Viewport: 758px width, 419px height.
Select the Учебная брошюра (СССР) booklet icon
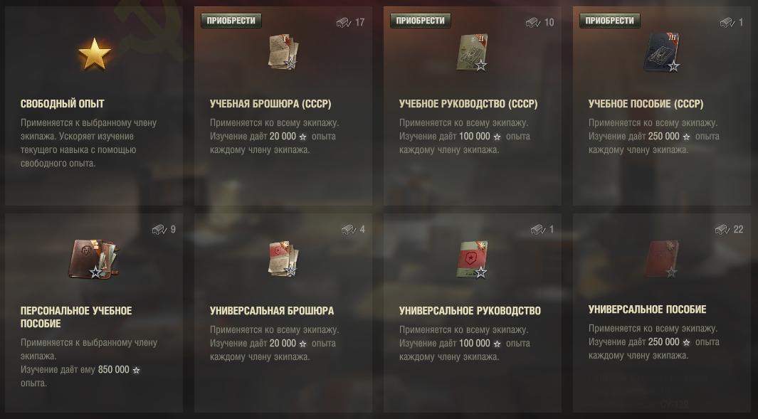(283, 52)
